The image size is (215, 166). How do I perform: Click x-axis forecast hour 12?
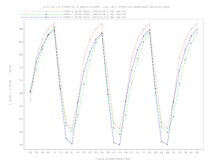click(x=54, y=152)
